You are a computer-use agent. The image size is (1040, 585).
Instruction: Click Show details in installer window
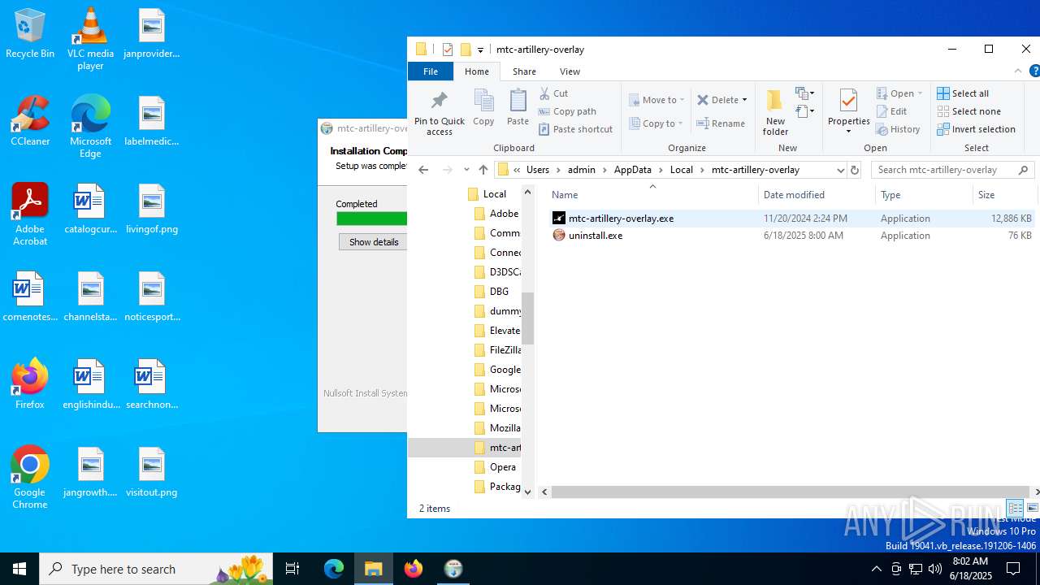[x=374, y=242]
